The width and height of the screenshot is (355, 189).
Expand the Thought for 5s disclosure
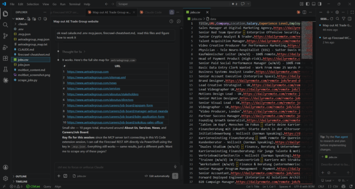click(73, 52)
